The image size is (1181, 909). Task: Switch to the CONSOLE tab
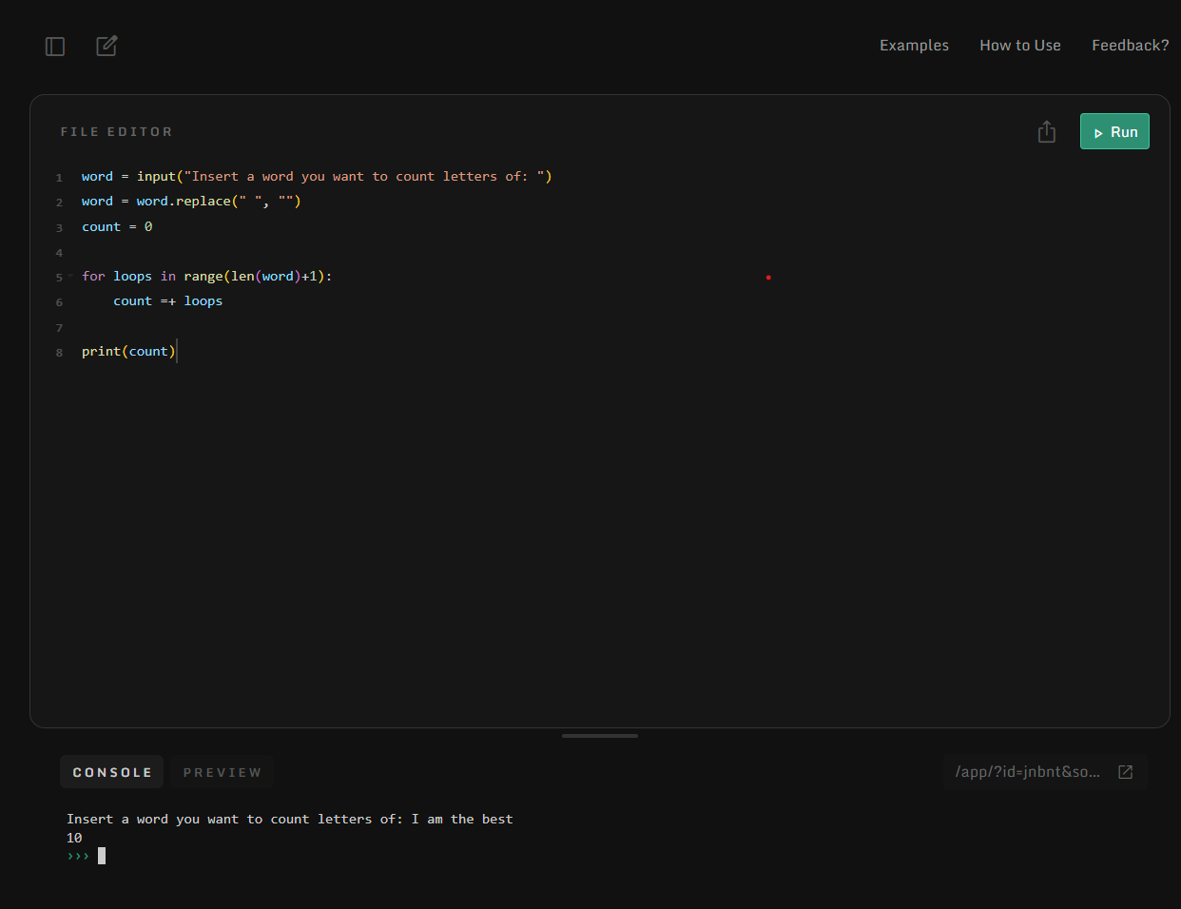[112, 772]
